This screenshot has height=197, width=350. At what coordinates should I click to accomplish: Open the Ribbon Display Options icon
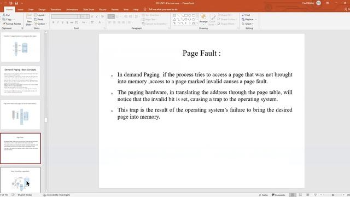328,3
